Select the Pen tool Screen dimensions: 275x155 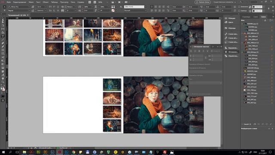(3, 43)
